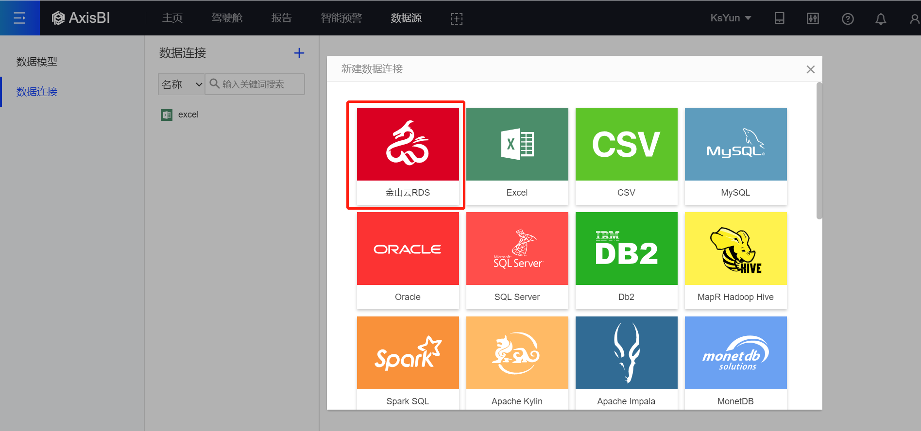Choose the Apache Impala data source tile
921x431 pixels.
pyautogui.click(x=626, y=363)
